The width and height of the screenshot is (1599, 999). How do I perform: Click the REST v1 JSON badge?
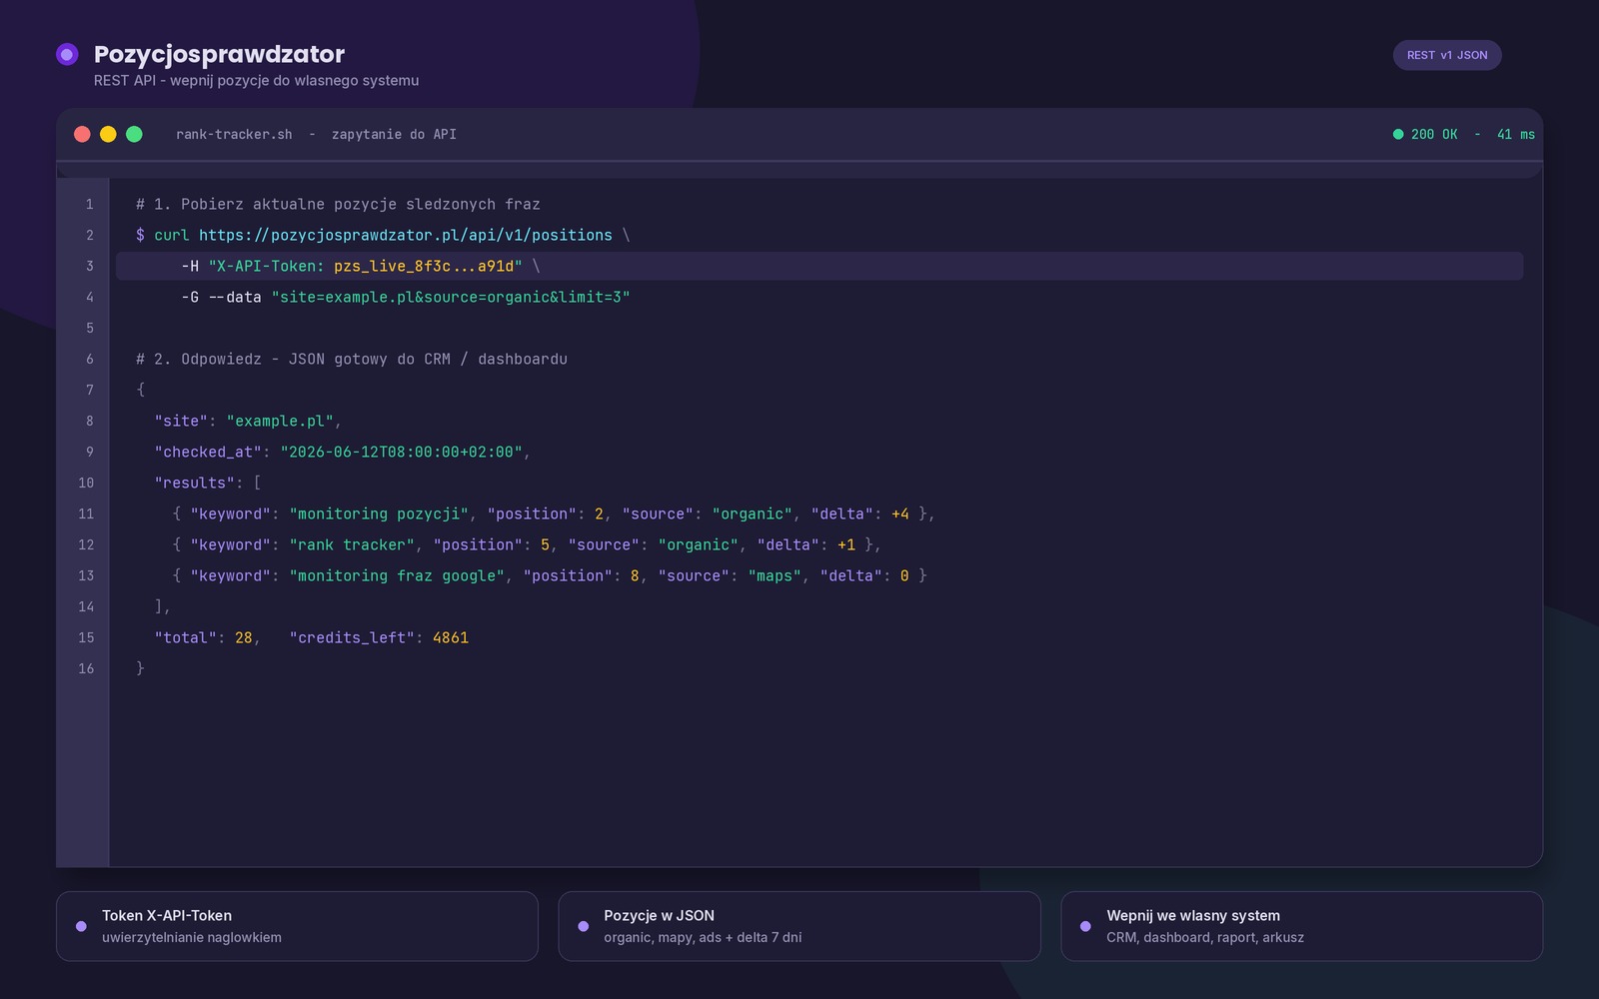coord(1447,55)
